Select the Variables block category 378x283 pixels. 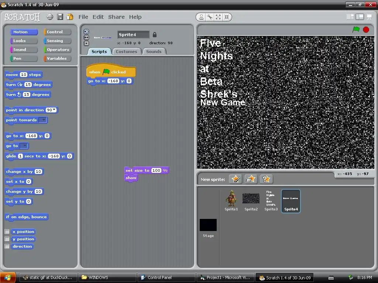58,58
